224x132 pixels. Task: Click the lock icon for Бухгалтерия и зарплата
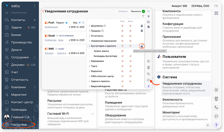pos(142,46)
